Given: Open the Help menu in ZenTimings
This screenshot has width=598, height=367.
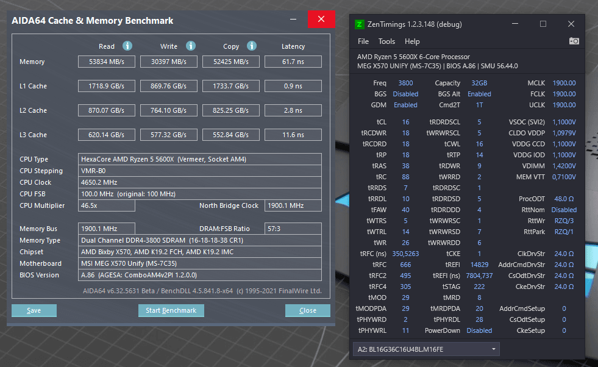Looking at the screenshot, I should pyautogui.click(x=412, y=41).
